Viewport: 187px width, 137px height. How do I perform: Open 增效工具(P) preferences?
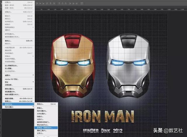pos(46,131)
